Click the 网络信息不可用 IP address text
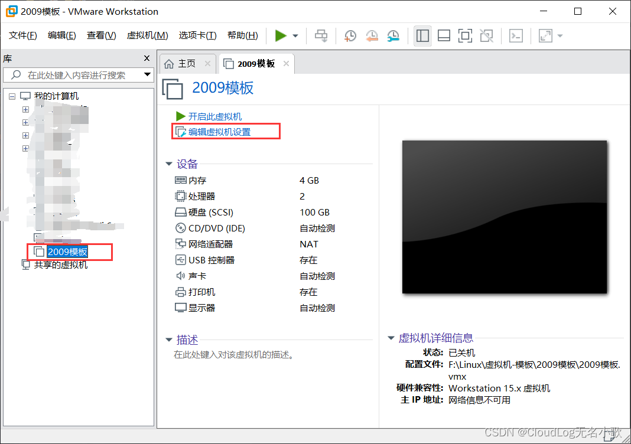Image resolution: width=631 pixels, height=444 pixels. click(x=479, y=400)
